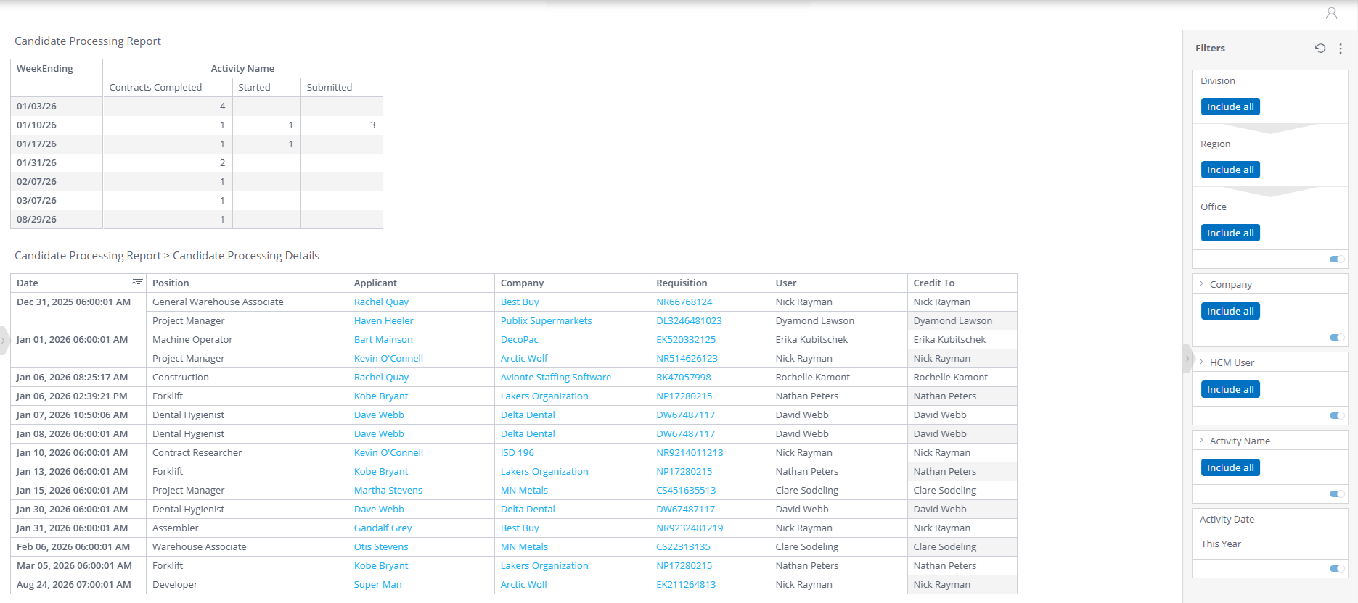
Task: Click the Submitted count 3 cell
Action: (341, 125)
